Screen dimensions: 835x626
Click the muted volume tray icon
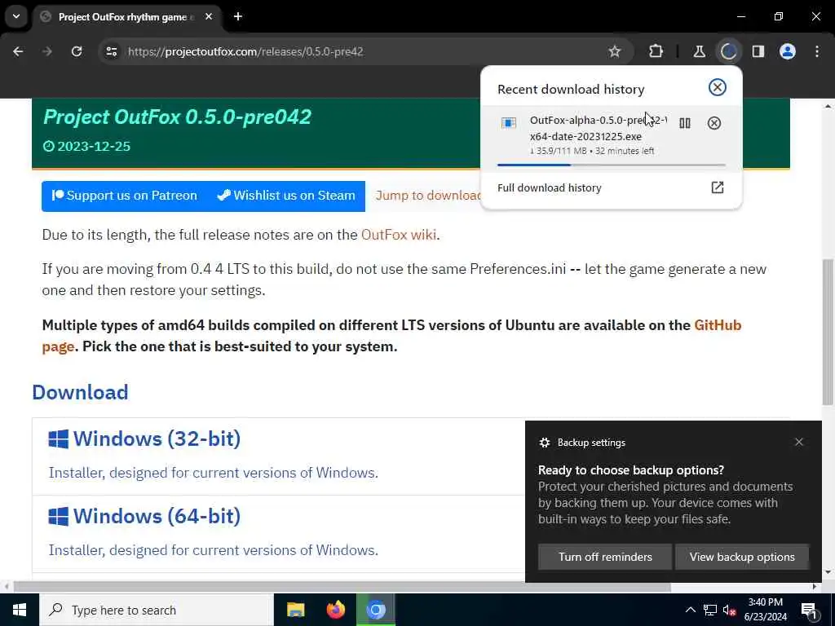click(730, 610)
